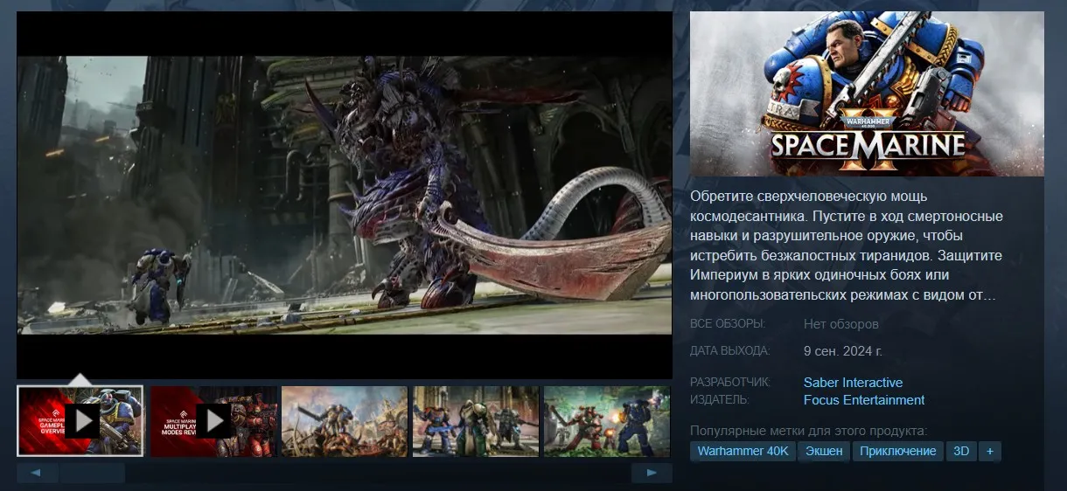Screen dimensions: 1067x491
Task: Click release date 9 сен. 2024 г.
Action: click(843, 351)
